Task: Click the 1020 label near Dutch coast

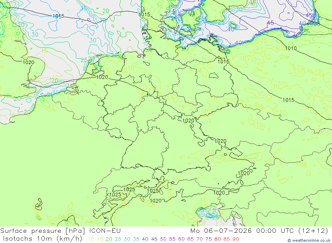Action: click(102, 77)
